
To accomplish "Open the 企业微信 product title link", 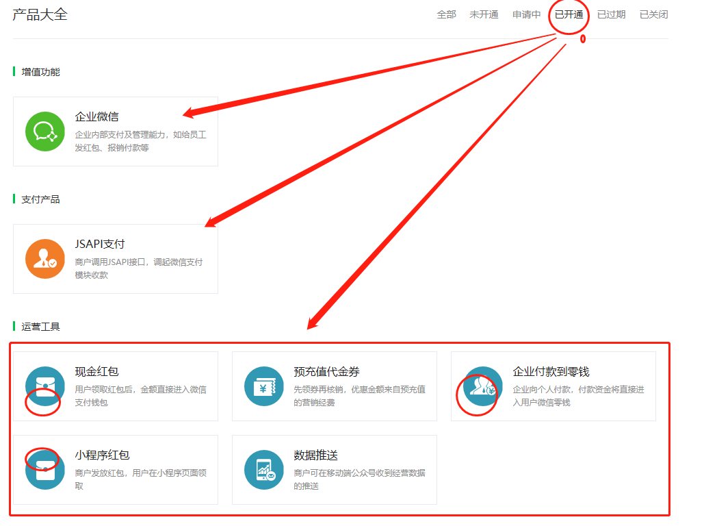I will pos(96,116).
